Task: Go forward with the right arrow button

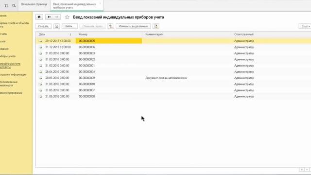Action: tap(57, 17)
